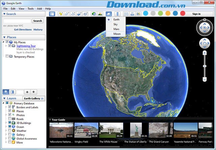View in Google Maps icon
Viewport: 216px width, 150px height.
coord(138,14)
